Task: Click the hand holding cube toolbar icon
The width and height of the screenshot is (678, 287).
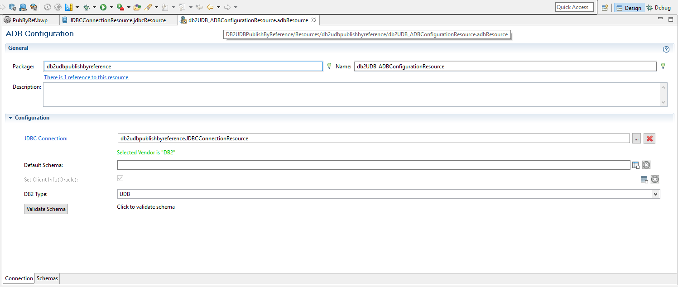Action: tap(23, 7)
